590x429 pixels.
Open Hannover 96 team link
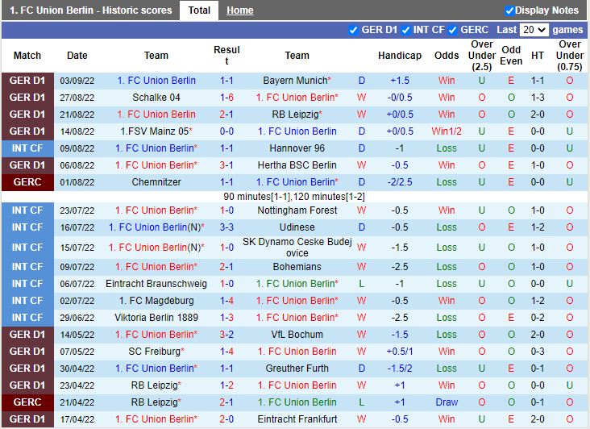click(297, 148)
